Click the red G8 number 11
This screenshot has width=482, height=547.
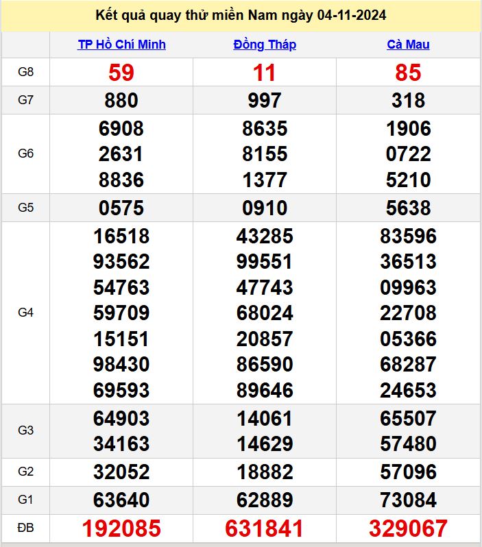click(264, 73)
